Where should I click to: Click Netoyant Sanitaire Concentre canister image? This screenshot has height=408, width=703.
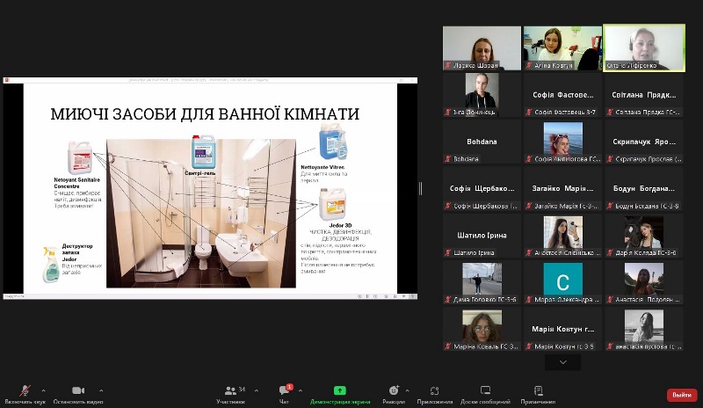coord(80,157)
